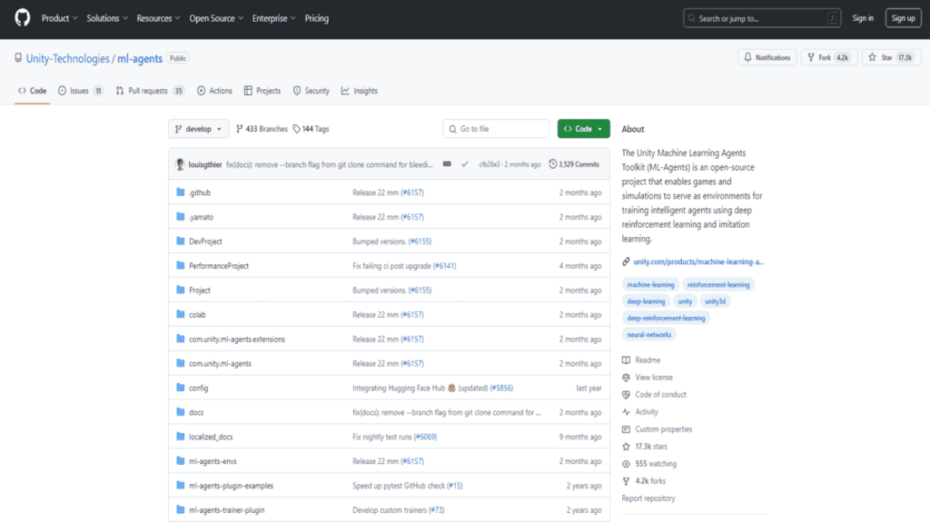Open the ml-agents-trainer-plugin folder
This screenshot has width=930, height=523.
226,510
